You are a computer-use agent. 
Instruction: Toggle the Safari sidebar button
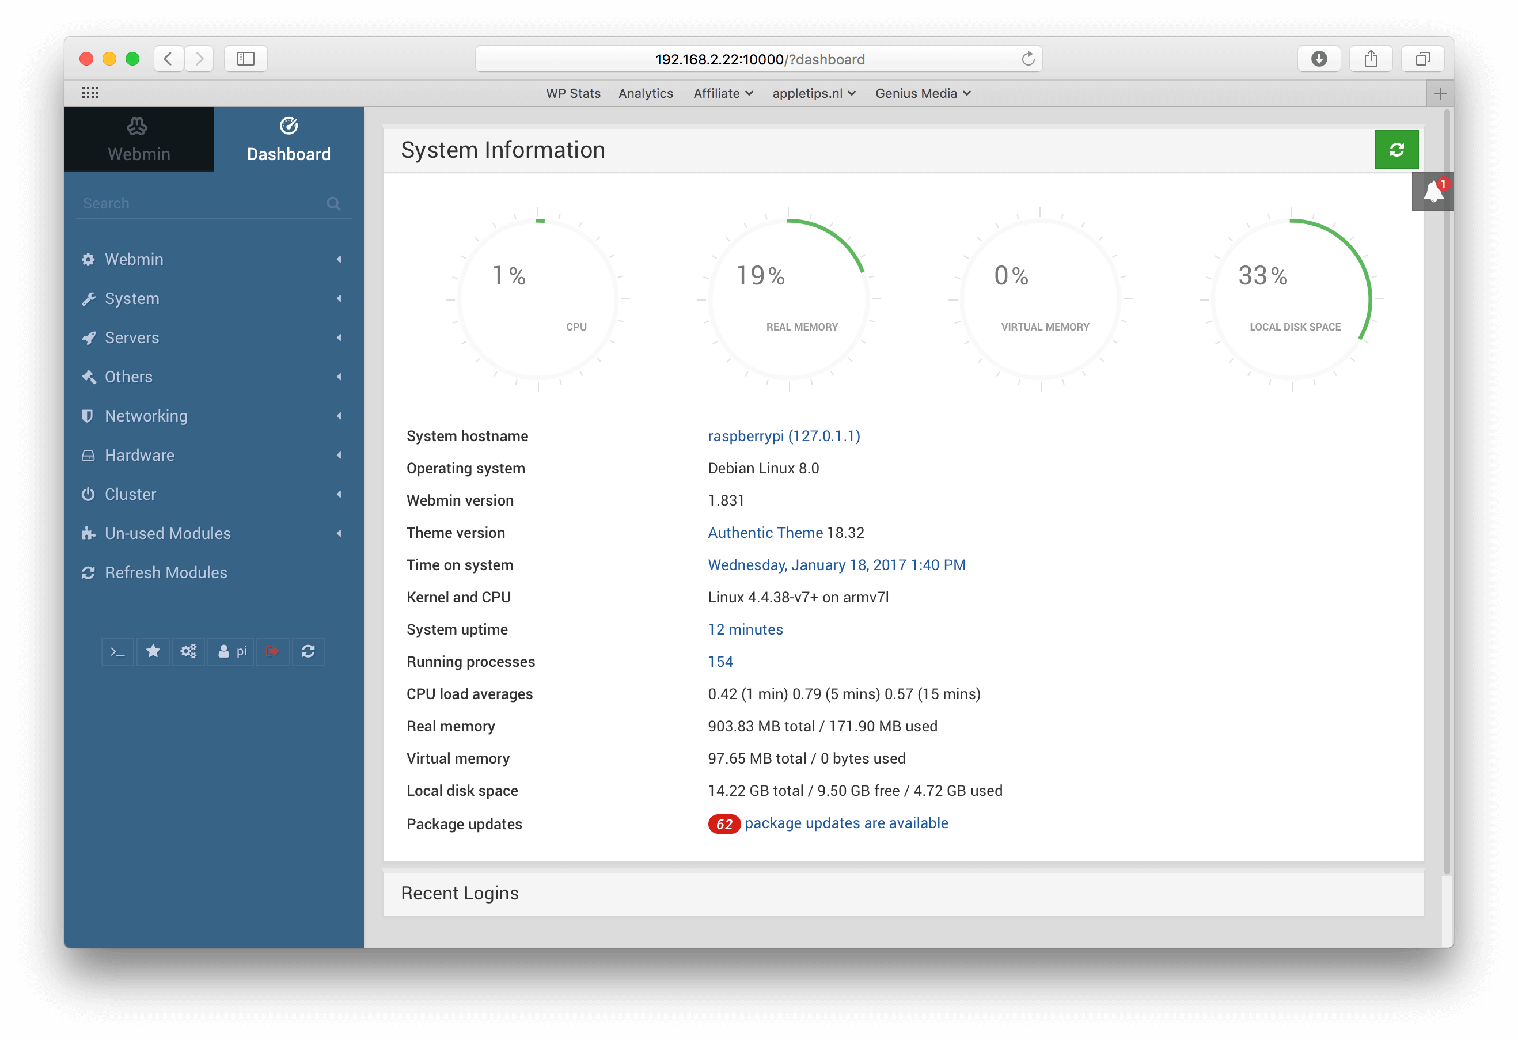click(x=245, y=59)
